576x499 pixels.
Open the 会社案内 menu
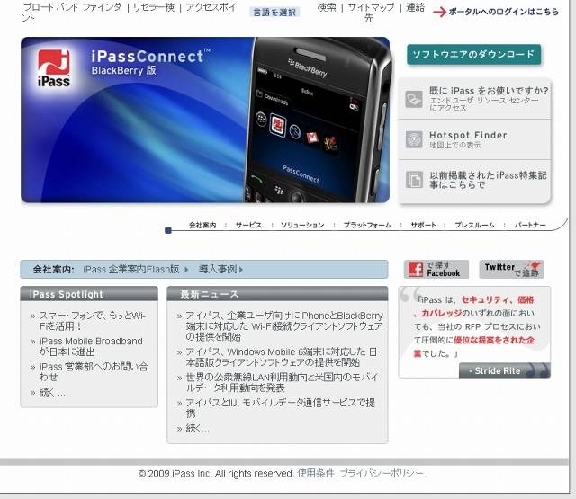point(202,225)
